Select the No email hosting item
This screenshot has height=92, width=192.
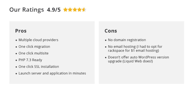point(135,48)
